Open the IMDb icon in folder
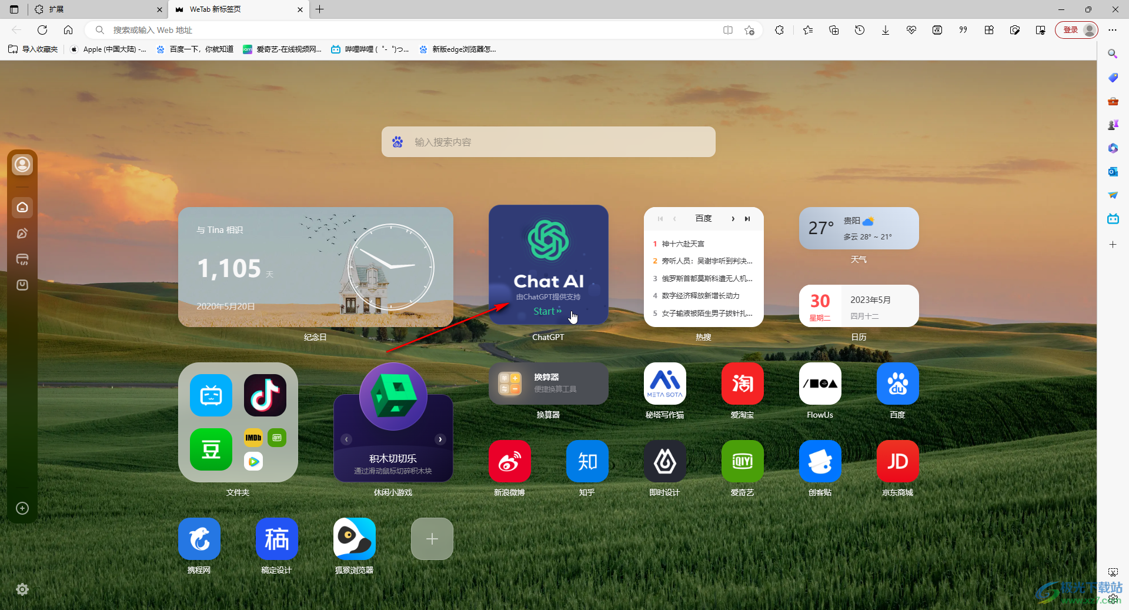The image size is (1129, 610). point(253,438)
